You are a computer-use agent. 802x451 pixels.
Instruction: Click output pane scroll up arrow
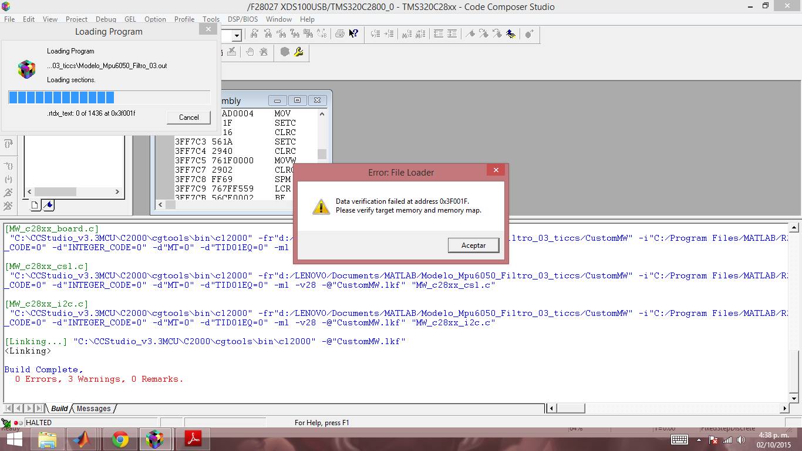pos(794,227)
